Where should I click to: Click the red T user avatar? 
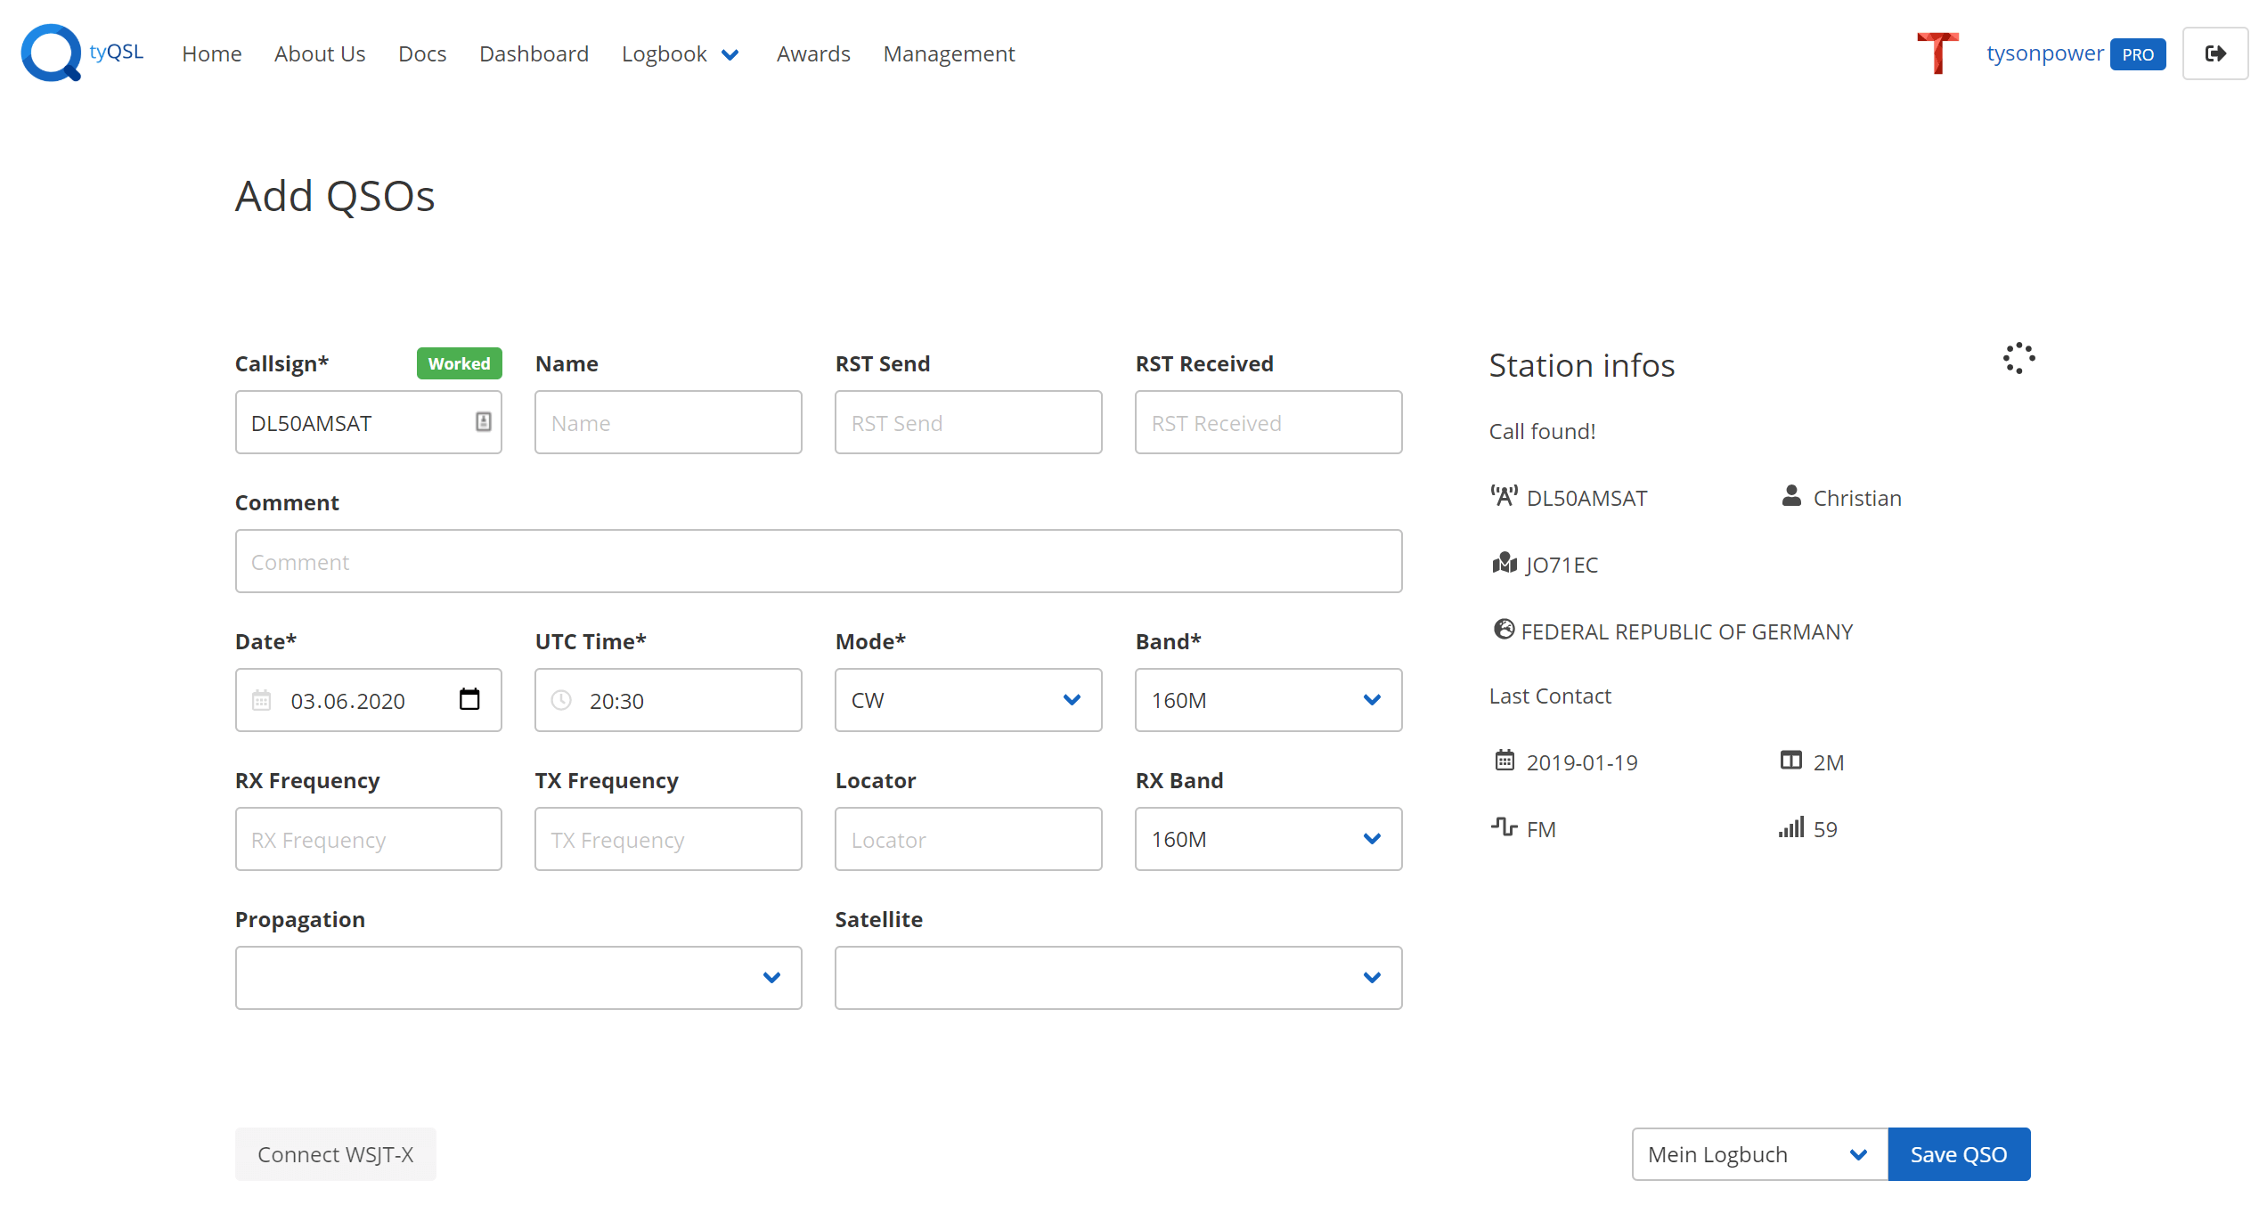click(1937, 53)
